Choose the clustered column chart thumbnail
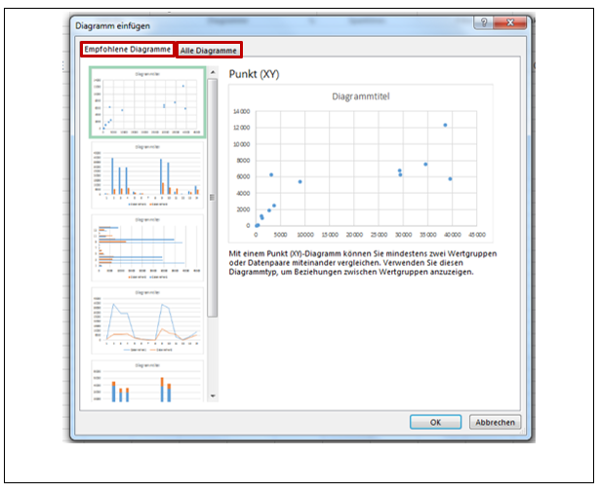Viewport: 599px width, 493px height. [146, 176]
